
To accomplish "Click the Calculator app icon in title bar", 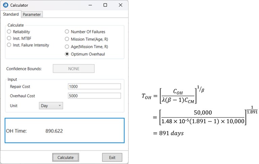I will pyautogui.click(x=6, y=5).
